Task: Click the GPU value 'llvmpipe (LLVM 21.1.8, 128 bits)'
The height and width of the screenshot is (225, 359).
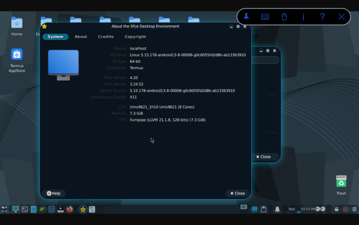Action: click(159, 120)
